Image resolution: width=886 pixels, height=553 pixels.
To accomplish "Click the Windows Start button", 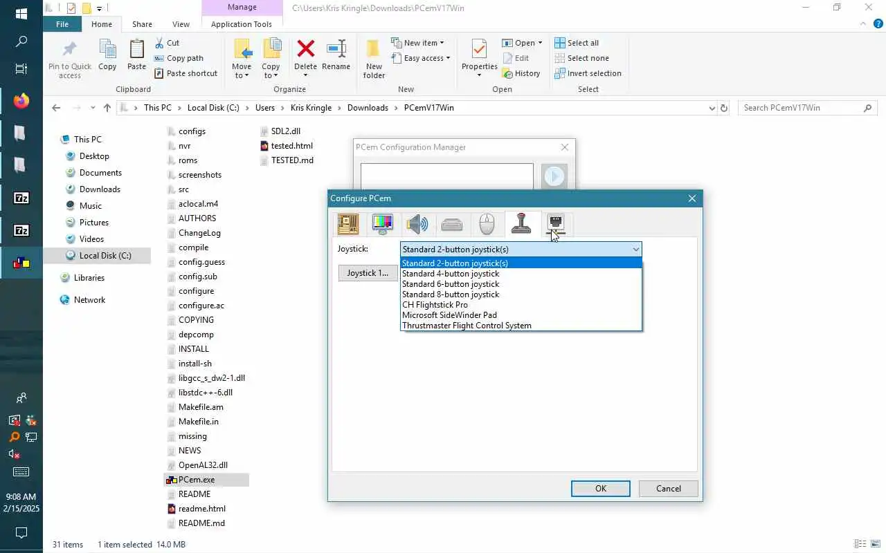I will (21, 14).
